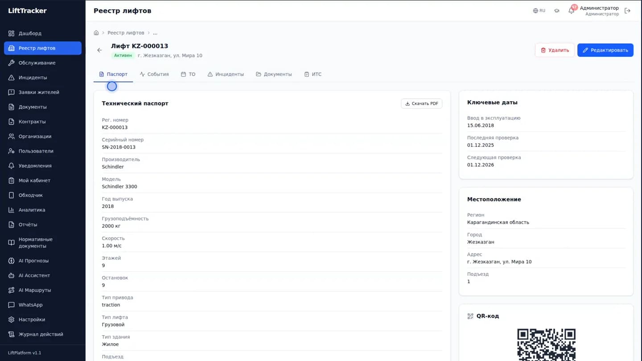Switch to the События tab
The height and width of the screenshot is (361, 642).
154,74
